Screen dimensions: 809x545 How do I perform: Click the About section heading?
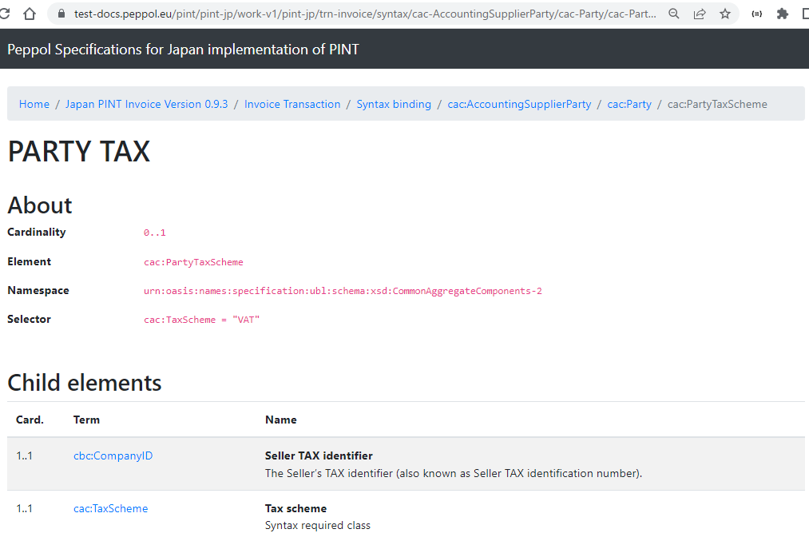click(40, 205)
